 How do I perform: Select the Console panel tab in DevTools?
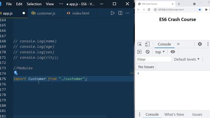(164, 44)
